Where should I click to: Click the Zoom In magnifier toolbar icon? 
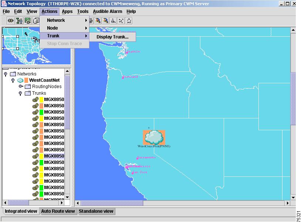98,21
